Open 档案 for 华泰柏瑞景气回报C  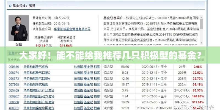[x=97, y=73]
